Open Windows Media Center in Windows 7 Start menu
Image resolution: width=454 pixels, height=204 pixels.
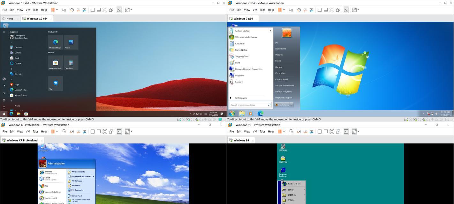(x=246, y=37)
